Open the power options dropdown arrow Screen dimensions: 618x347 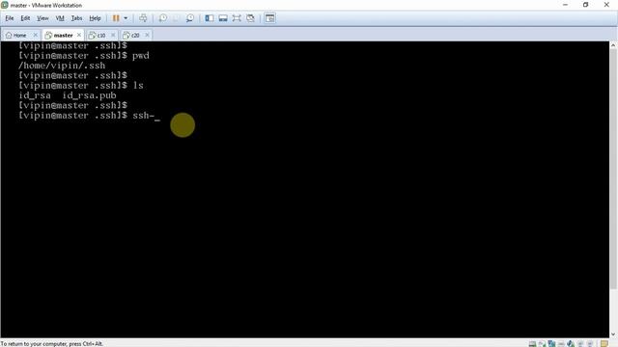pyautogui.click(x=126, y=18)
